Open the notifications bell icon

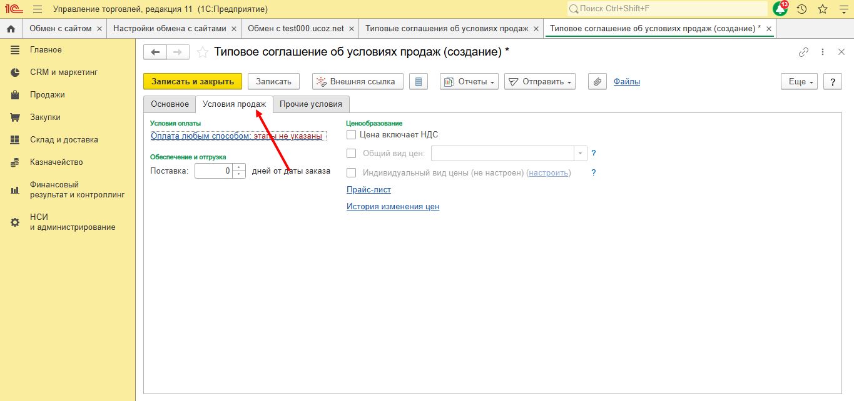pyautogui.click(x=780, y=9)
